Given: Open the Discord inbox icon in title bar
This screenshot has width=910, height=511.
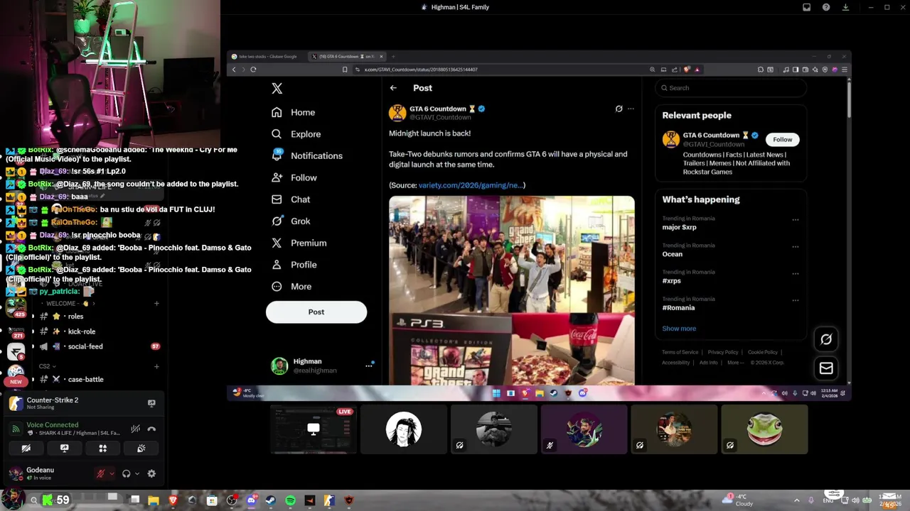Looking at the screenshot, I should (807, 7).
